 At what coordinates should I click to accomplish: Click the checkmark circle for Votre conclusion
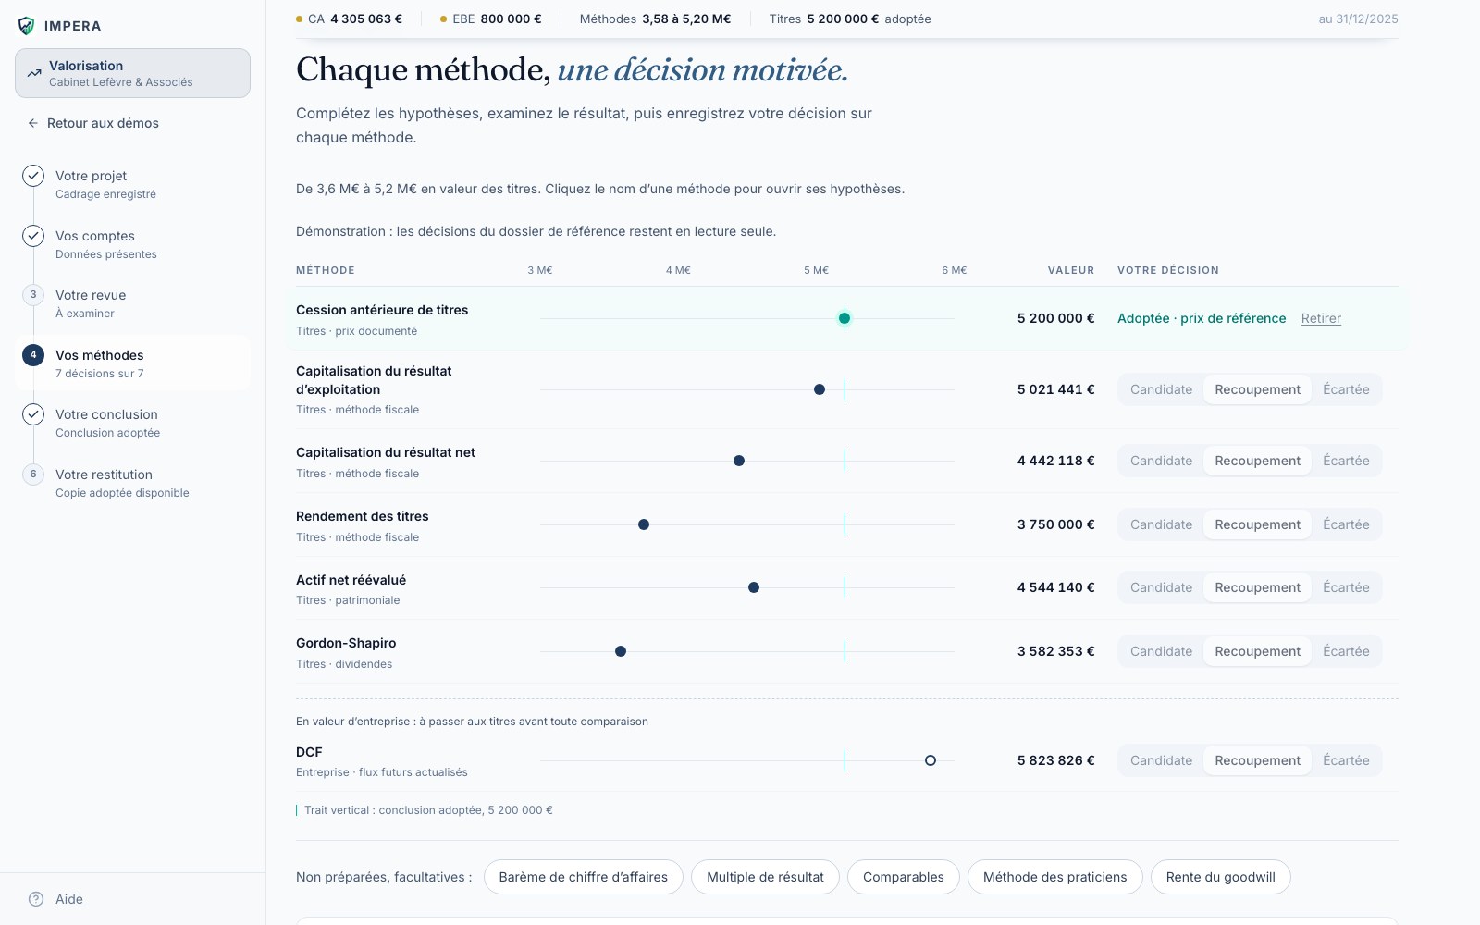point(33,414)
